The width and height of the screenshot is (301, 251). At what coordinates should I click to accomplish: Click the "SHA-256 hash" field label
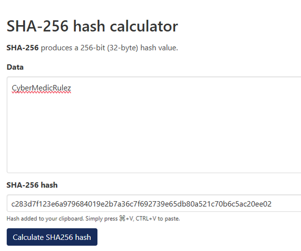pos(32,185)
